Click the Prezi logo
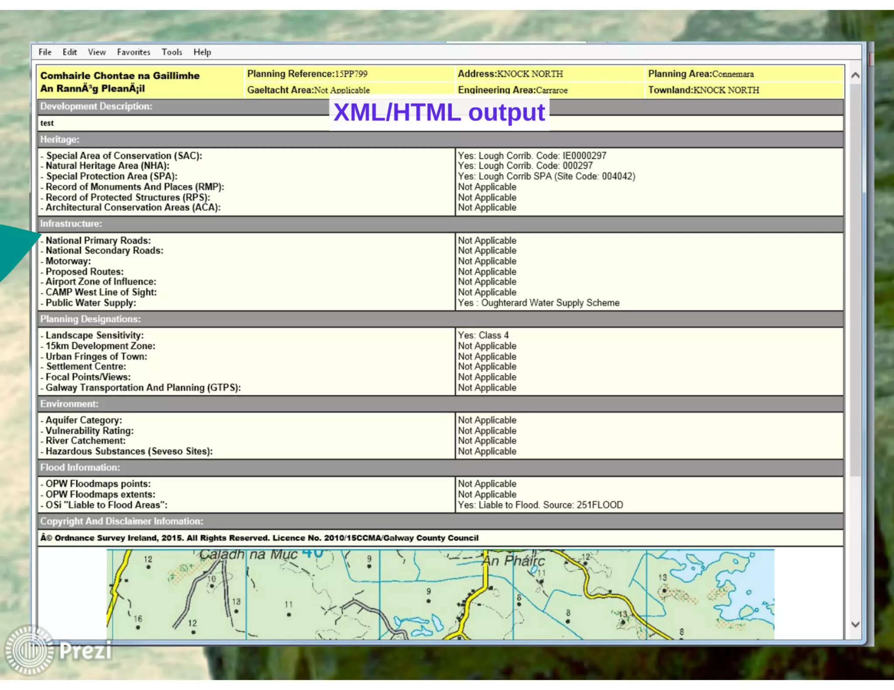Viewport: 894px width, 690px height. [58, 650]
